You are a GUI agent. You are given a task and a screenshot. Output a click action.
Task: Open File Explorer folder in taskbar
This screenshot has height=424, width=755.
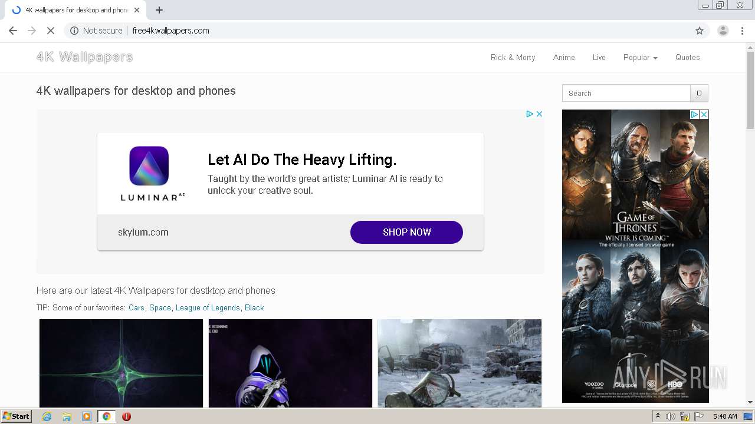tap(67, 416)
